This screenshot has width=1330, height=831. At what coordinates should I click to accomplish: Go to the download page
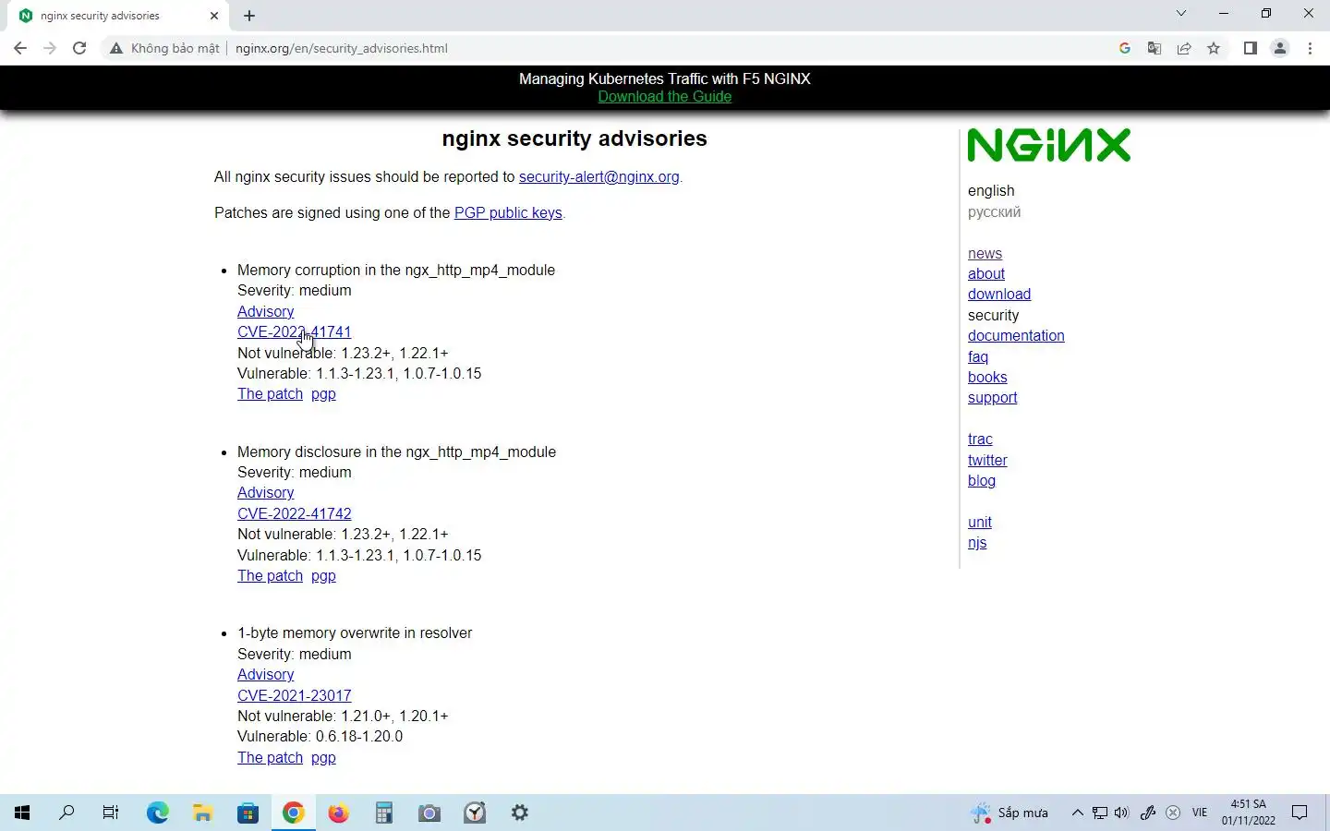click(x=999, y=294)
